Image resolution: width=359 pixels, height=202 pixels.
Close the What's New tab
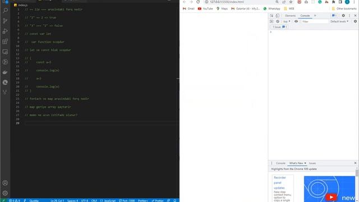305,163
